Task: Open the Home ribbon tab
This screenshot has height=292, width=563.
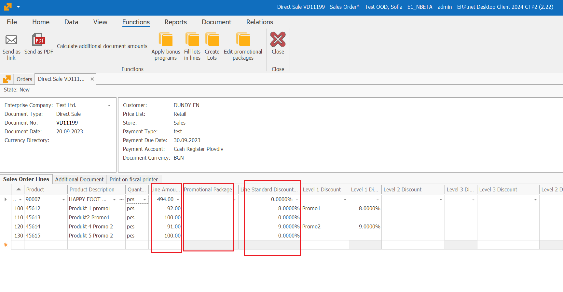Action: (x=41, y=22)
